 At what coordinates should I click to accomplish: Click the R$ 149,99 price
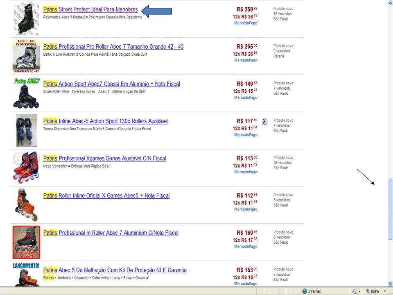tap(247, 84)
